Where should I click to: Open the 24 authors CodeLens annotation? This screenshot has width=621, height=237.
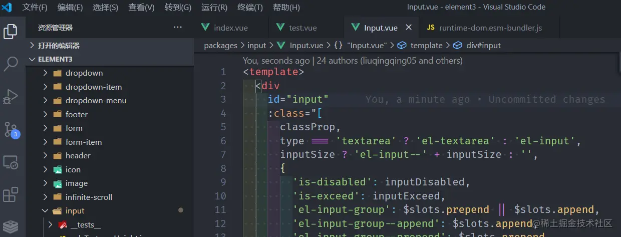390,61
